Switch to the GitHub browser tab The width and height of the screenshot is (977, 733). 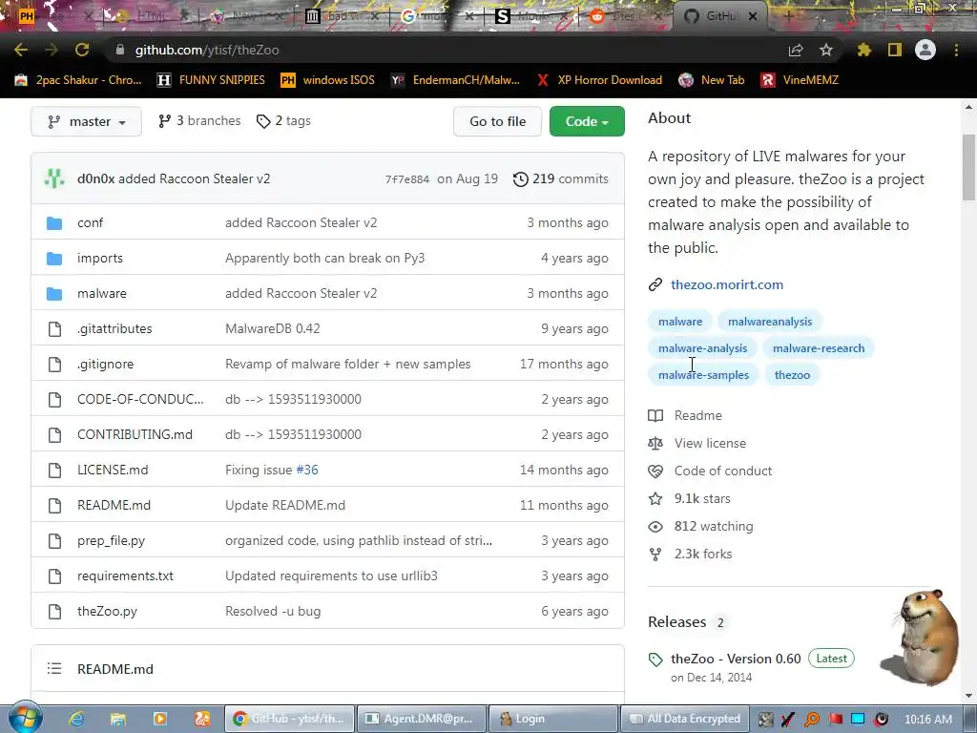point(719,16)
